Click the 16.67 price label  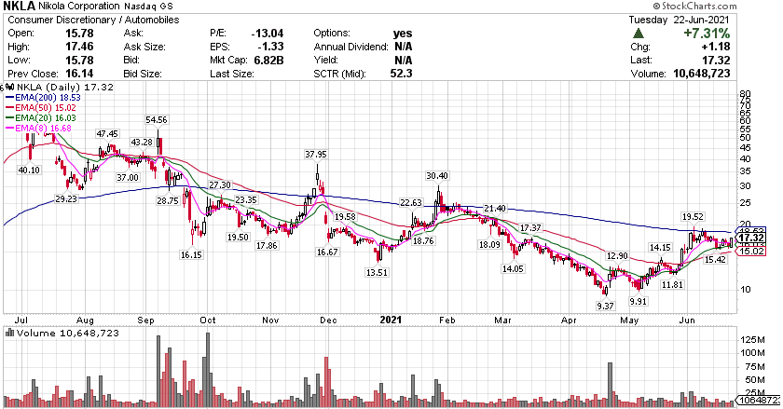tap(327, 252)
